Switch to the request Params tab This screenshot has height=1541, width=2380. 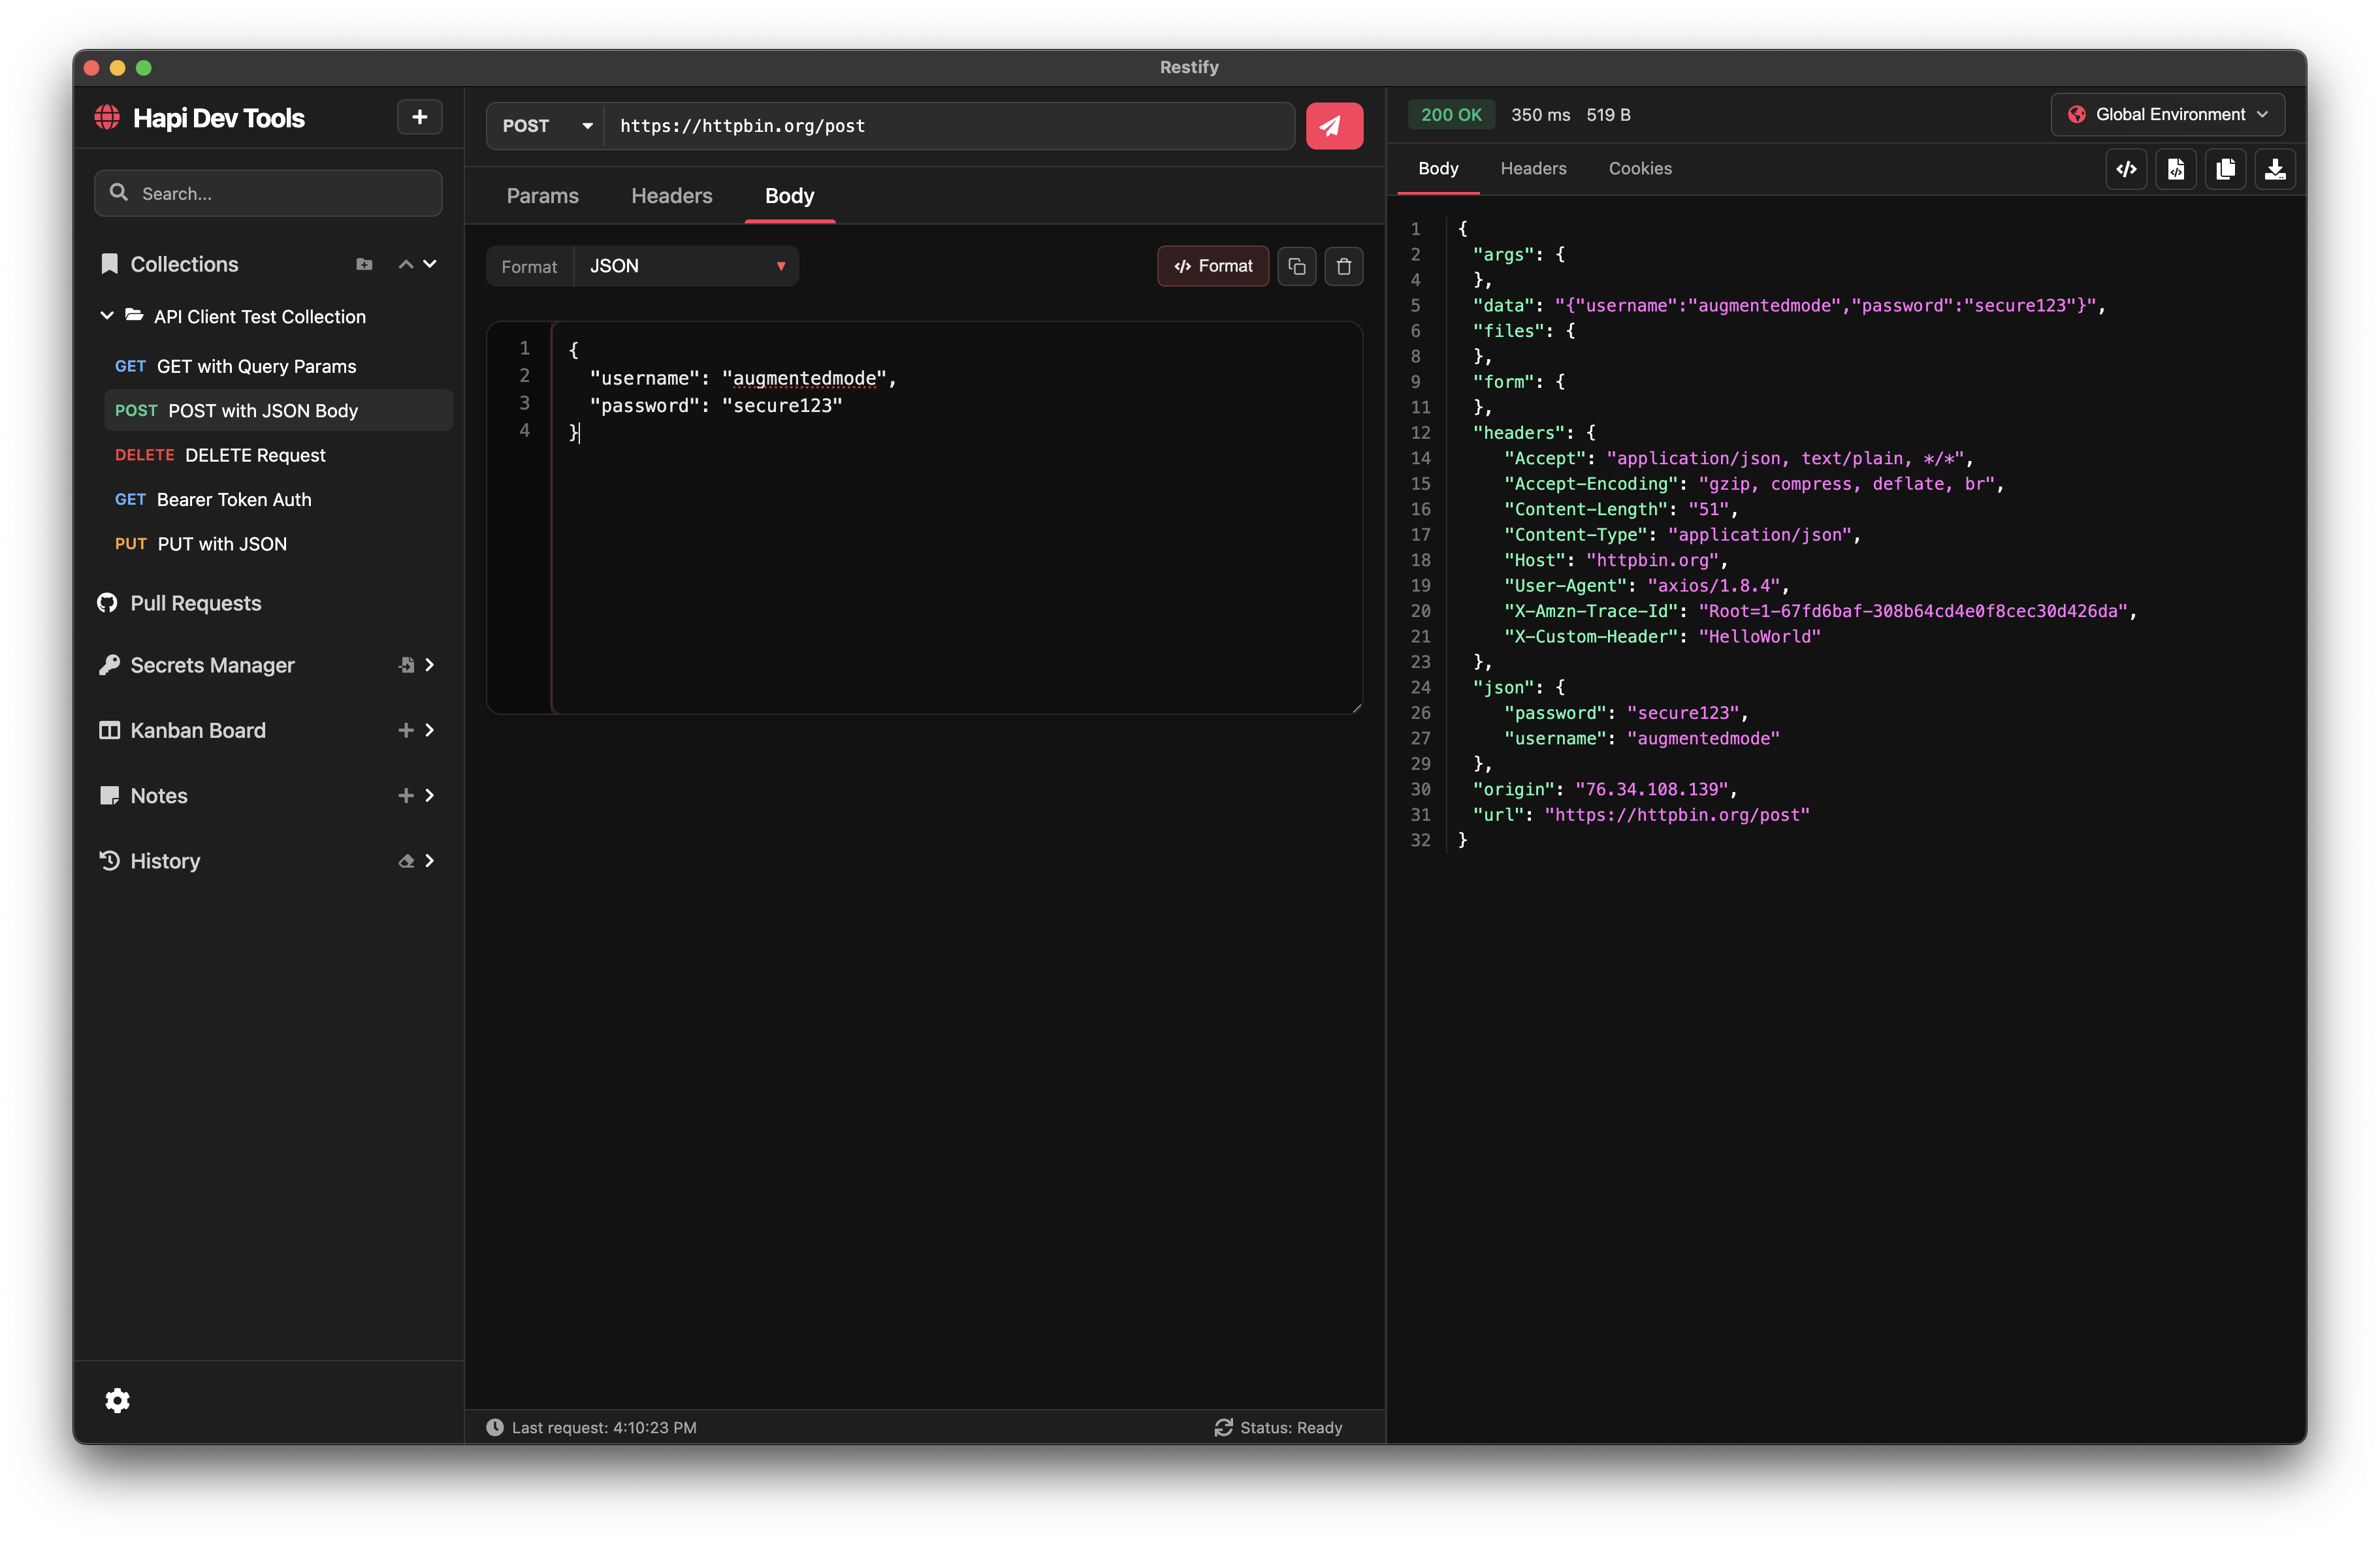click(x=542, y=196)
